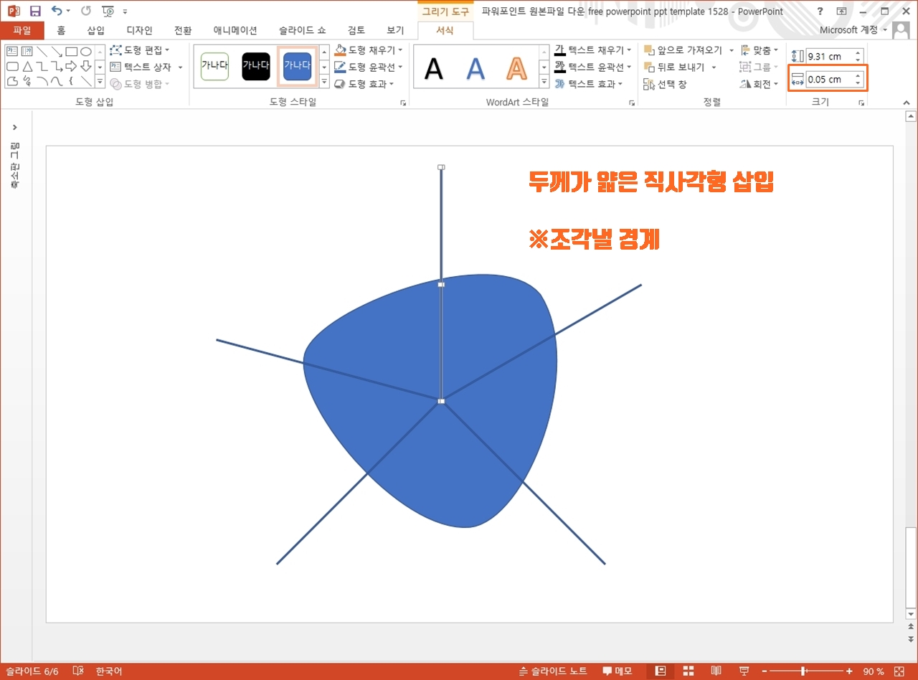Open the Customize Quick Access Toolbar arrow

126,12
